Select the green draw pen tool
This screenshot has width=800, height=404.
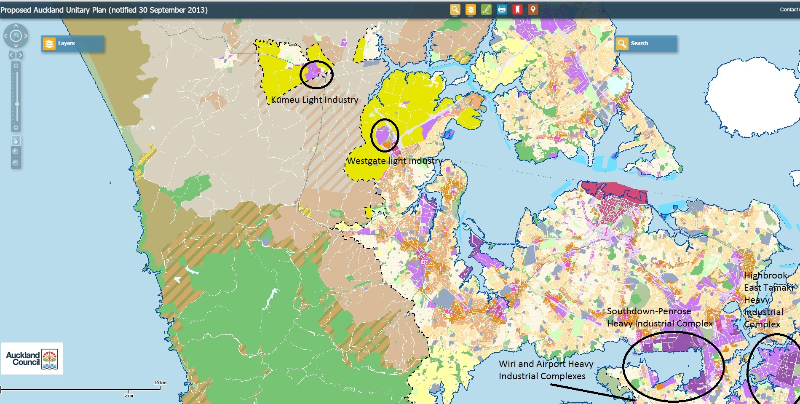(486, 9)
